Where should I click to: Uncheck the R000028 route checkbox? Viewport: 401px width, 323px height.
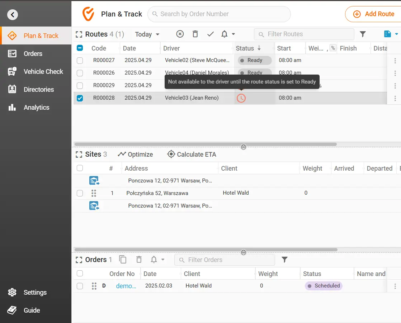coord(80,98)
